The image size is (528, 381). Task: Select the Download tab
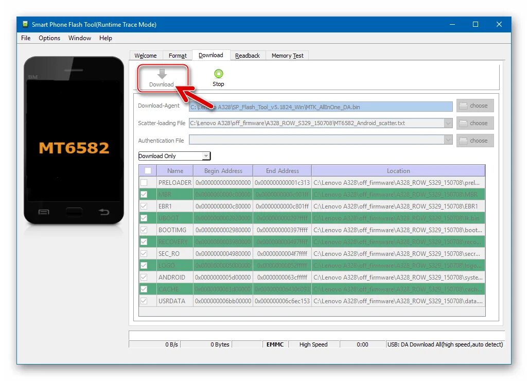point(211,55)
